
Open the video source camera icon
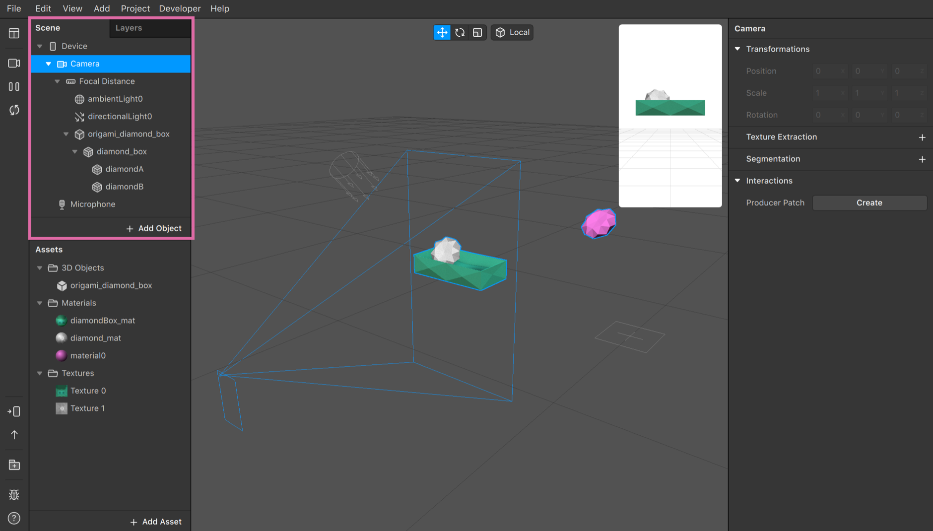point(14,64)
